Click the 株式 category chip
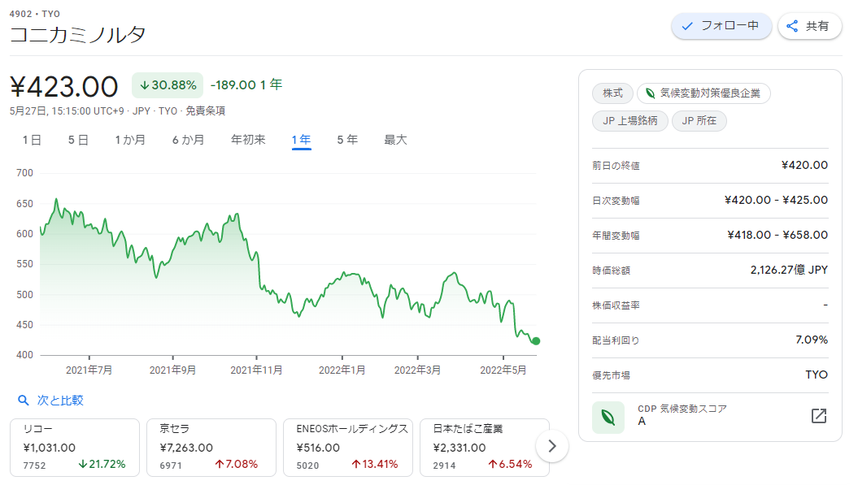Viewport: 858px width, 485px height. (612, 93)
